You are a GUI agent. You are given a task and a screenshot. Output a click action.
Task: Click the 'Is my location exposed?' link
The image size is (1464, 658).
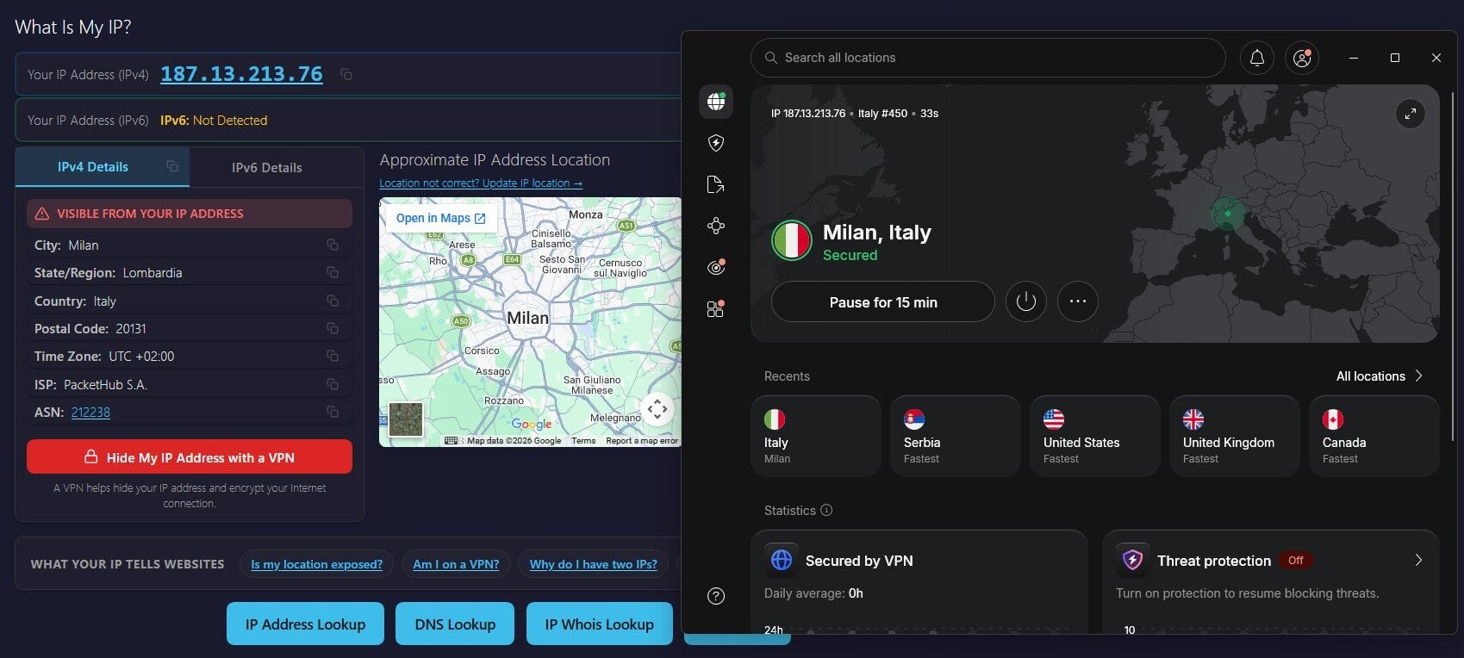(x=316, y=564)
